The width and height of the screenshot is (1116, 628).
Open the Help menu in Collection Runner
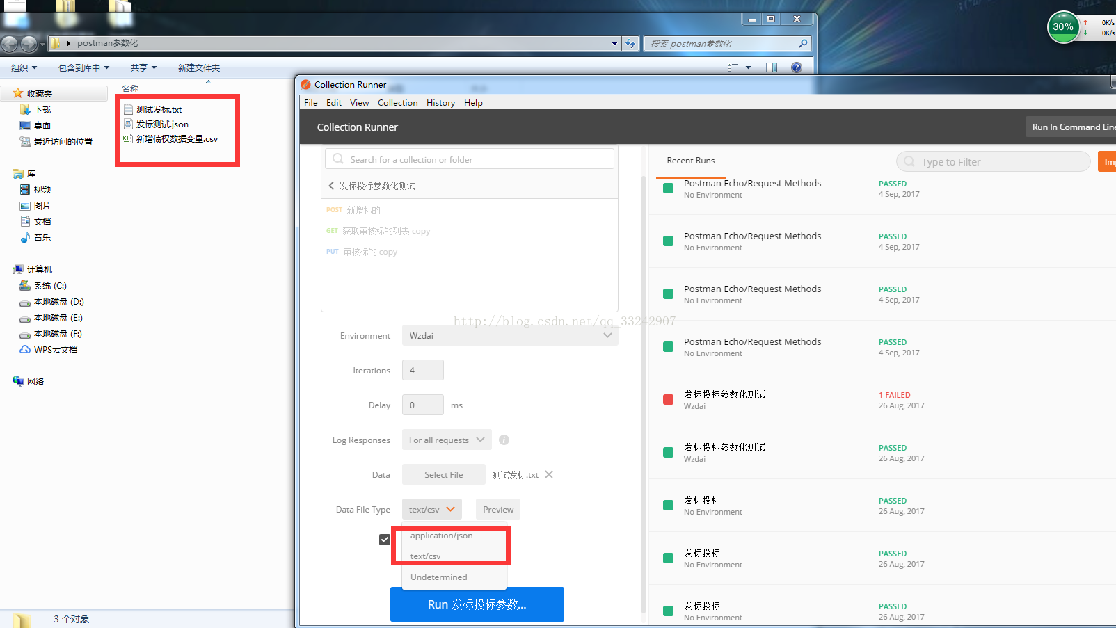point(473,102)
